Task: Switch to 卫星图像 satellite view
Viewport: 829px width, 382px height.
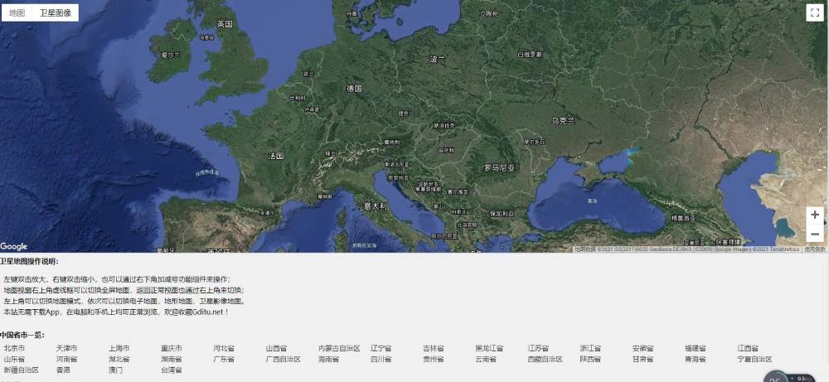Action: click(x=56, y=12)
